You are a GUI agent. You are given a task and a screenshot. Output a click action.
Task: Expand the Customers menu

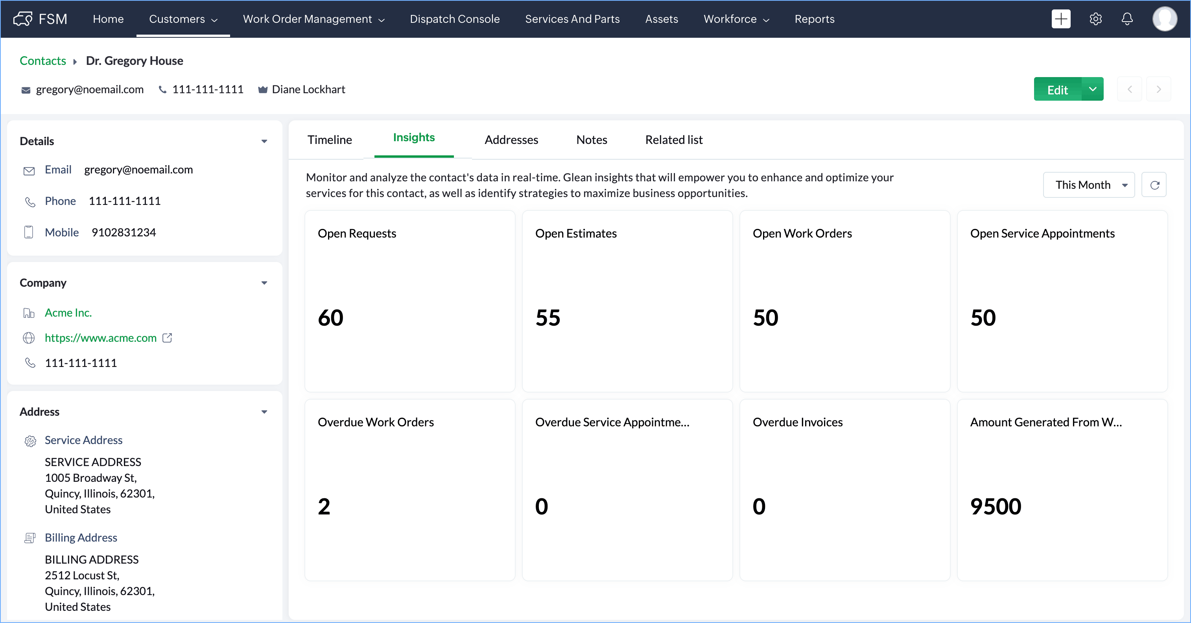[x=183, y=19]
